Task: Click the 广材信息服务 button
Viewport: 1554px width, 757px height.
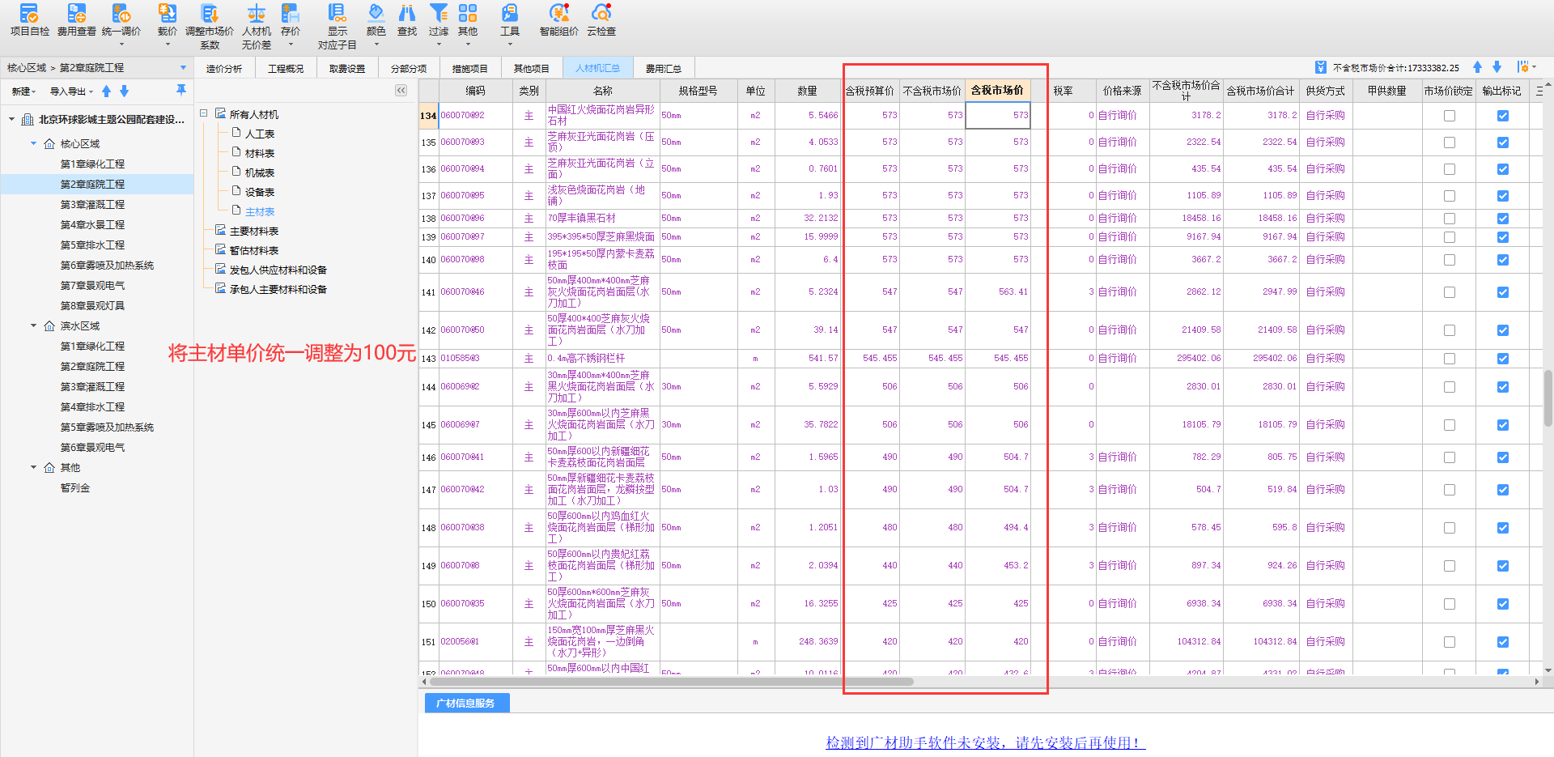Action: tap(466, 704)
